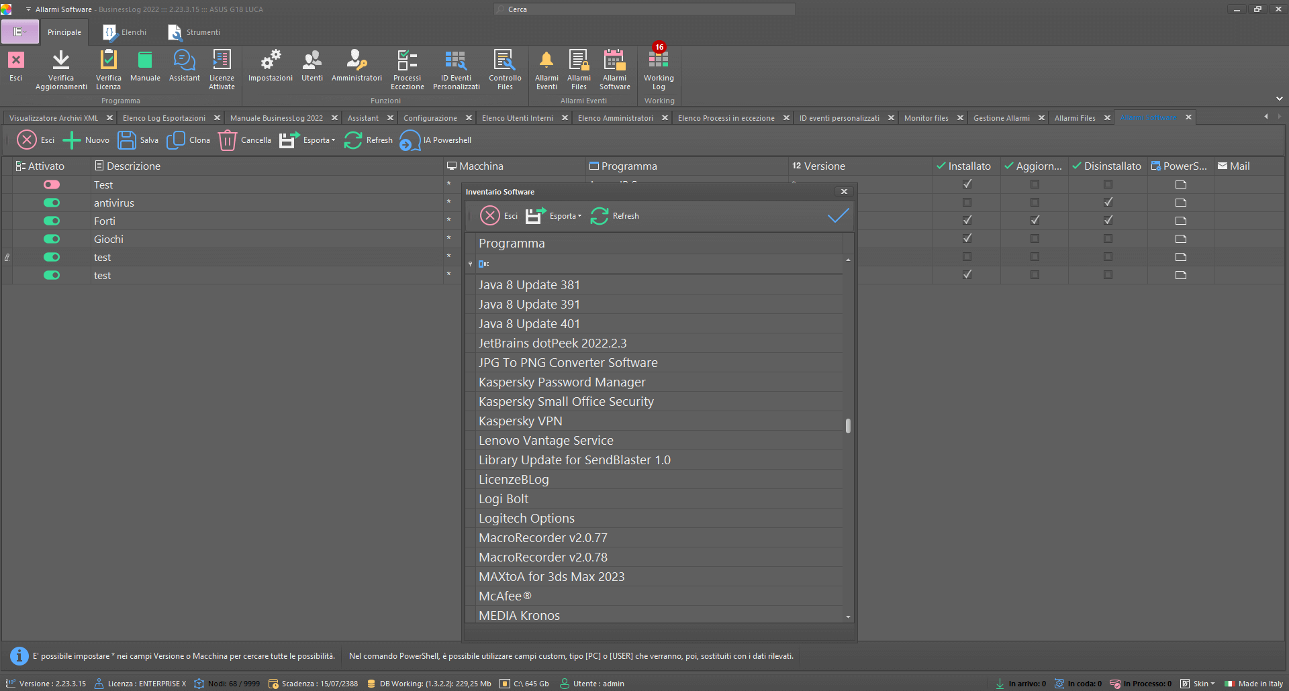
Task: Switch to Configurazione document tab
Action: (430, 118)
